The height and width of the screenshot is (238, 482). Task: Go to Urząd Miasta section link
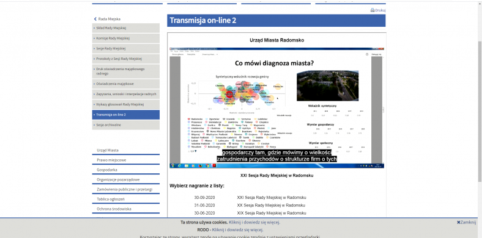(x=108, y=150)
